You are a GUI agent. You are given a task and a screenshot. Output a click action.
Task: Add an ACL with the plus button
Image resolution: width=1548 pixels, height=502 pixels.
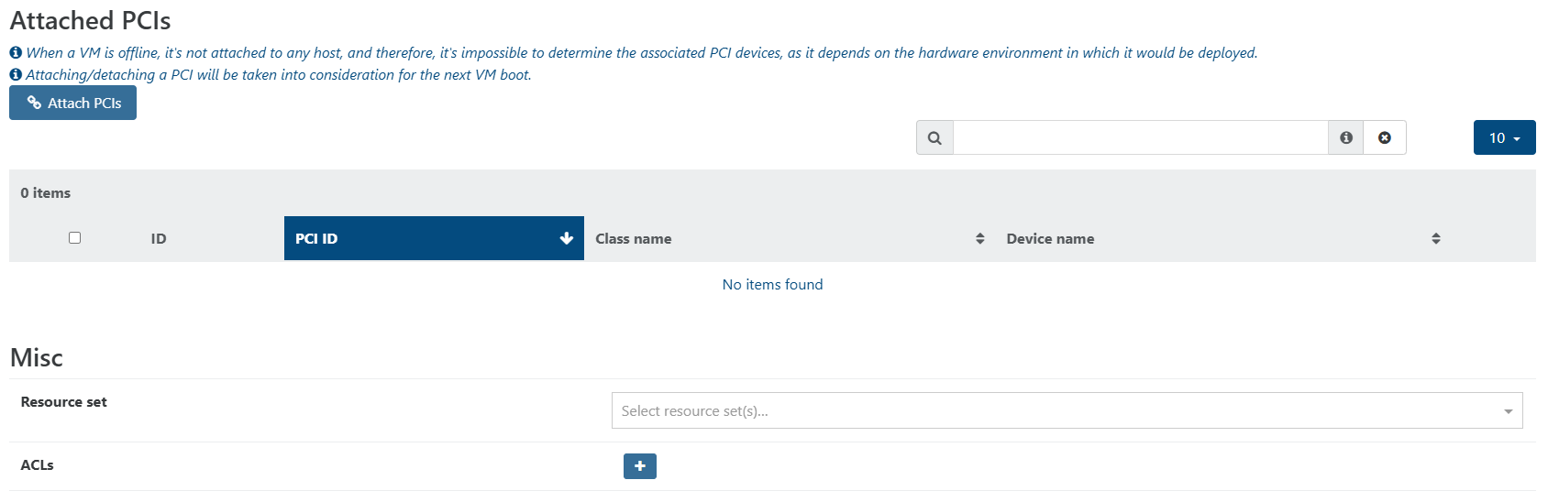tap(640, 466)
